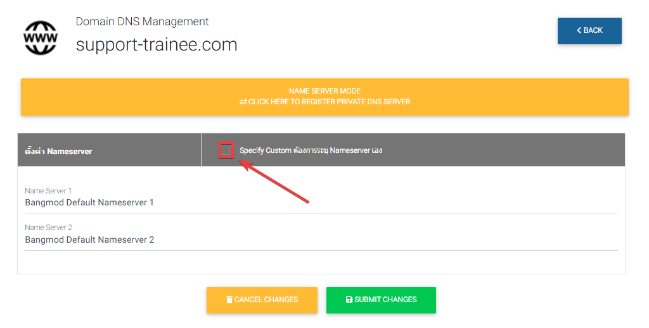Click the support-trainee.com domain name
649x328 pixels.
[x=157, y=45]
